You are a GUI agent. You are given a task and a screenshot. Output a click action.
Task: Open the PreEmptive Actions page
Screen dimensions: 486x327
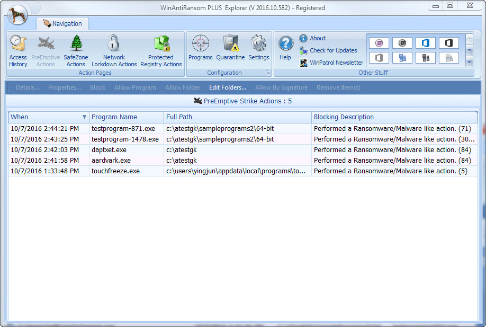pos(46,51)
